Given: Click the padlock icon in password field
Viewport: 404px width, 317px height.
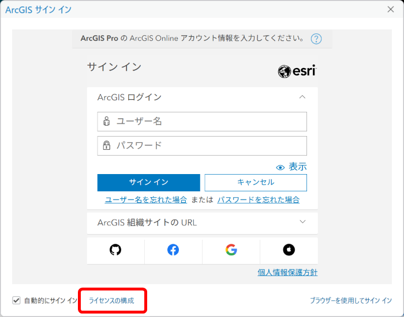Looking at the screenshot, I should (x=106, y=146).
